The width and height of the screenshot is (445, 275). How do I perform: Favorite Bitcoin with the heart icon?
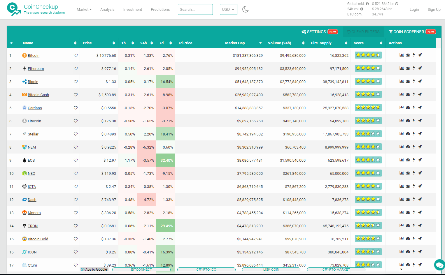(76, 55)
